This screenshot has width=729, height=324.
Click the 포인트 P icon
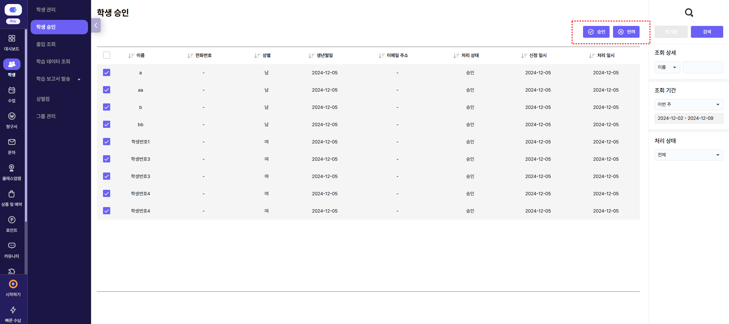[x=12, y=220]
